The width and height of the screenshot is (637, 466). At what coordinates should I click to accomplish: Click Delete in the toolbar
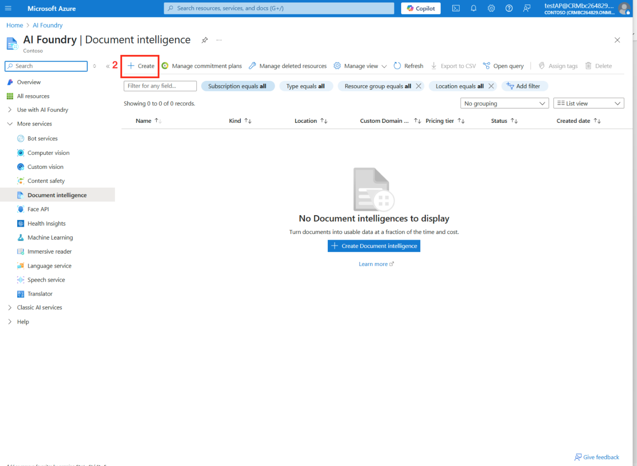coord(599,66)
